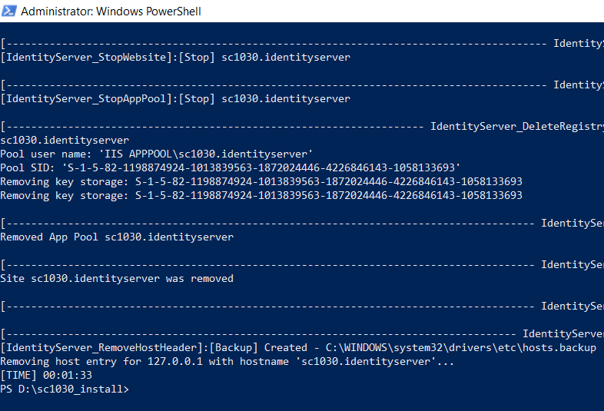Viewport: 604px width, 411px height.
Task: Click the 'Removed App Pool sc1030.identityserver' line
Action: click(x=117, y=237)
